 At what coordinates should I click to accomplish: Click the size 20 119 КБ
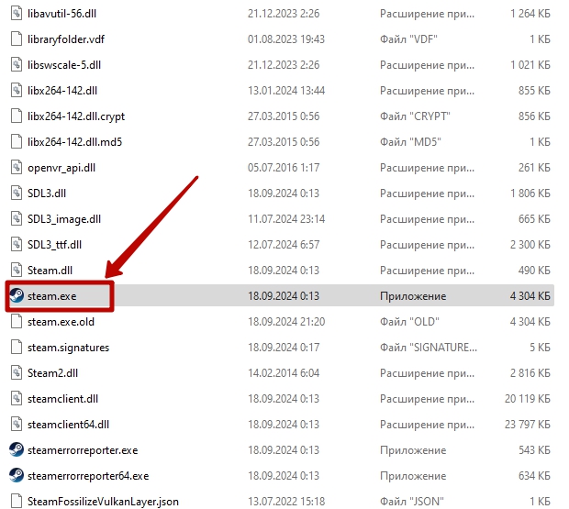point(528,399)
